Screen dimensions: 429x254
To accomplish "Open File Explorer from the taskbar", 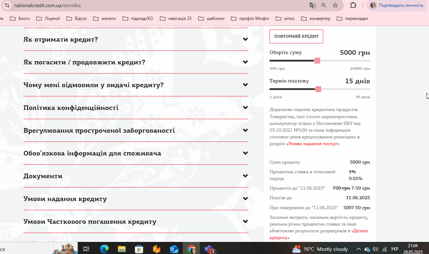I will click(x=122, y=249).
